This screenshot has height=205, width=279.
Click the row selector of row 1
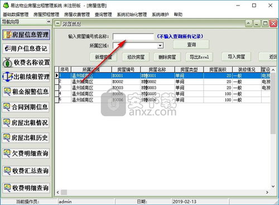(57, 75)
